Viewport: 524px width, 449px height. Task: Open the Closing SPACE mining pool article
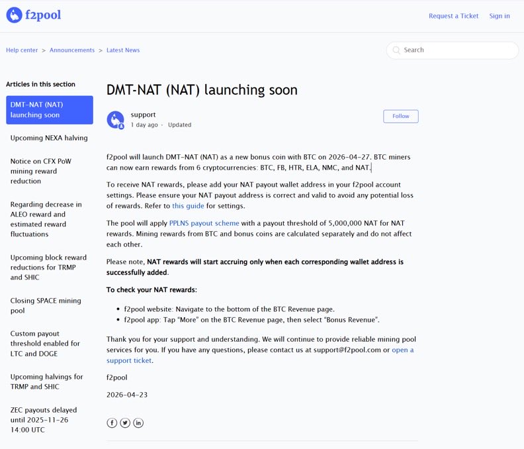46,305
